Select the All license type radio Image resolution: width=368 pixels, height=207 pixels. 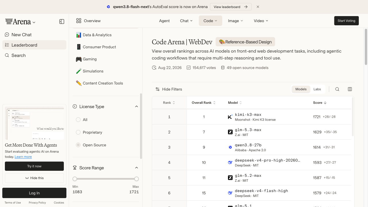click(x=78, y=120)
